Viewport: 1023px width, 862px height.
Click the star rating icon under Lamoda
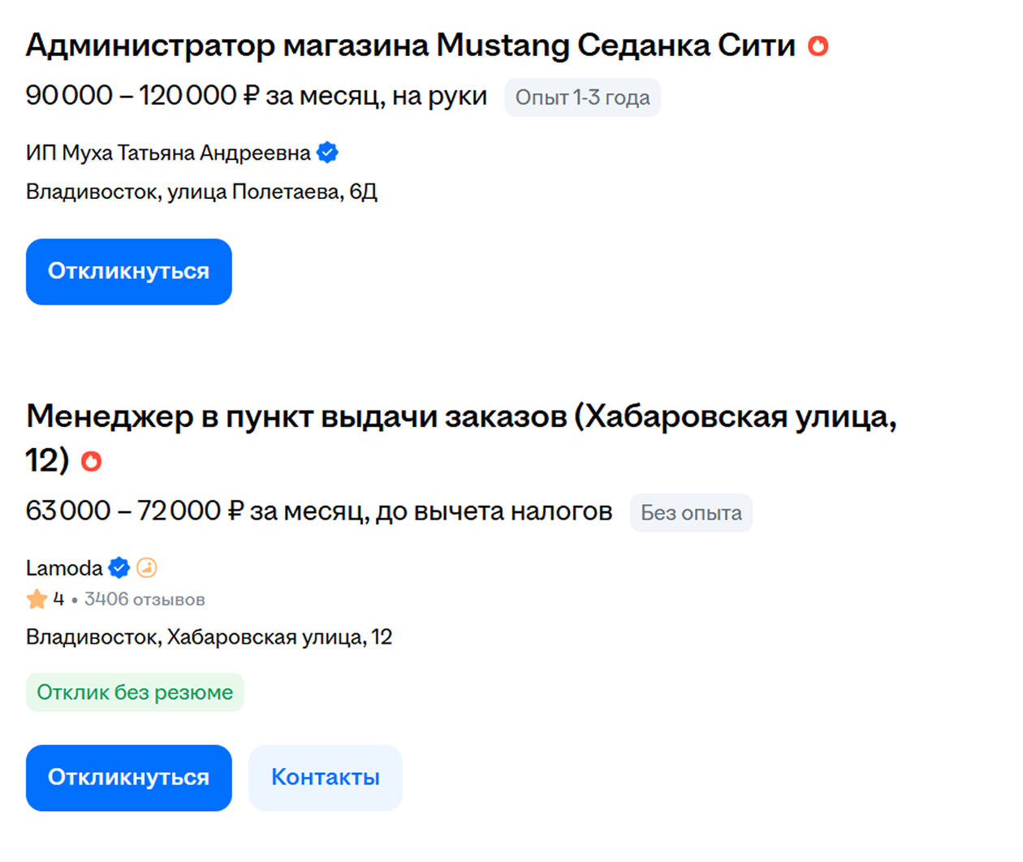tap(37, 600)
